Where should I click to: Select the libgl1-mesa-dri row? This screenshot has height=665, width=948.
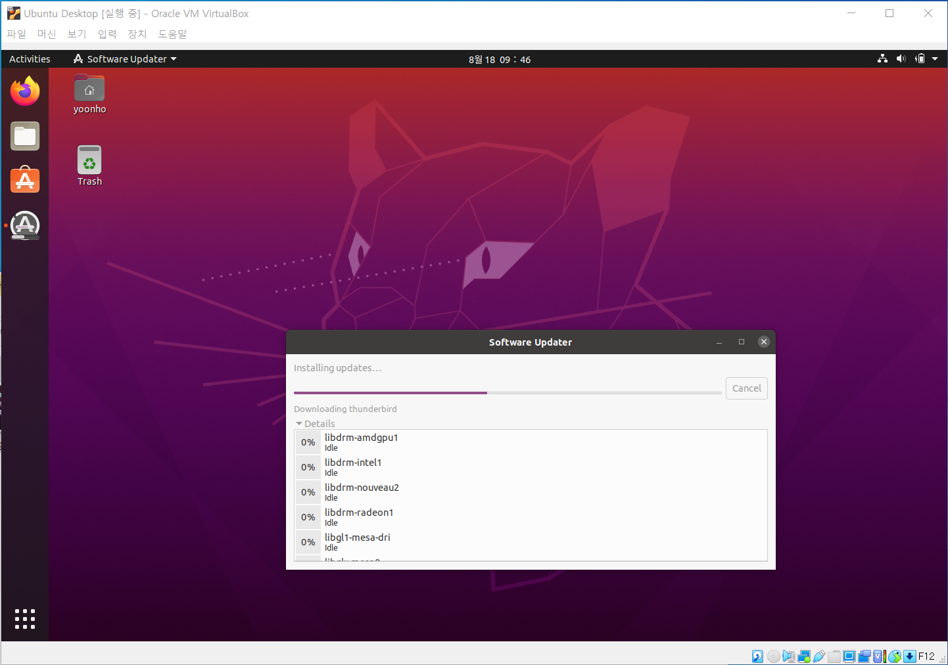click(x=531, y=542)
